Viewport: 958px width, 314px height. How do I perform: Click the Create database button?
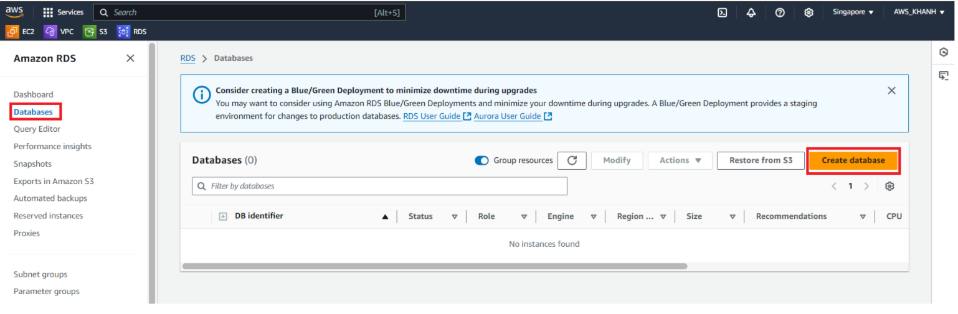853,160
